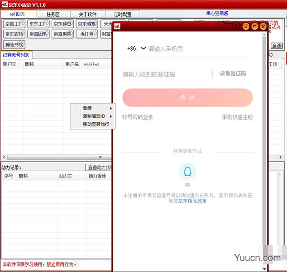The width and height of the screenshot is (287, 272).
Task: Open 手机快速注册 link
Action: click(237, 117)
